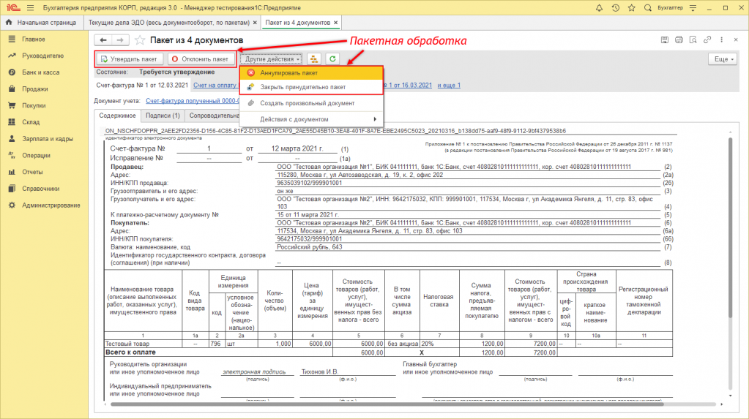Click the Тихонов И.В. signature name

click(x=319, y=371)
